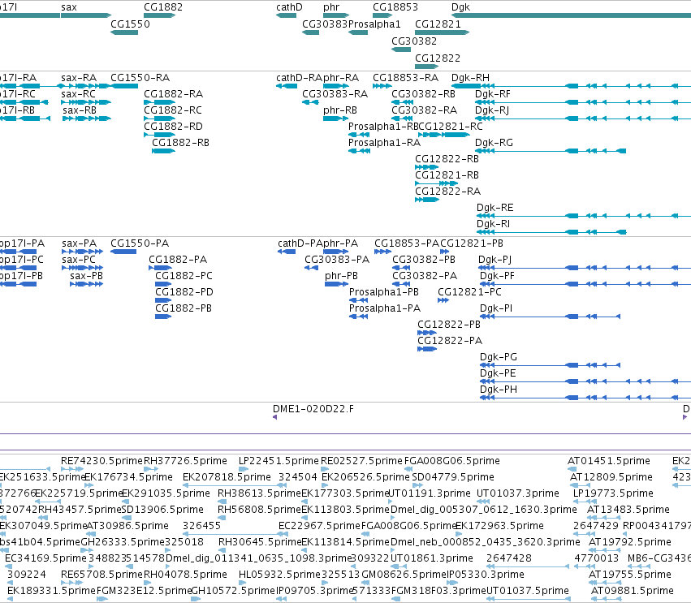Image resolution: width=691 pixels, height=603 pixels.
Task: Click the Dgk-RE transcript label
Action: coord(494,208)
